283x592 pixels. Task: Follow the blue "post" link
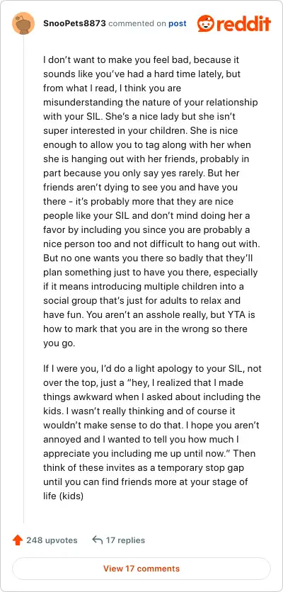tap(178, 24)
